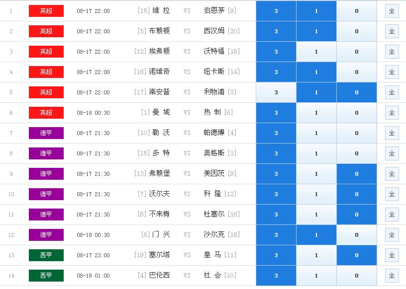Click 全 button in 埃弗顿 row
The height and width of the screenshot is (289, 406).
(392, 52)
